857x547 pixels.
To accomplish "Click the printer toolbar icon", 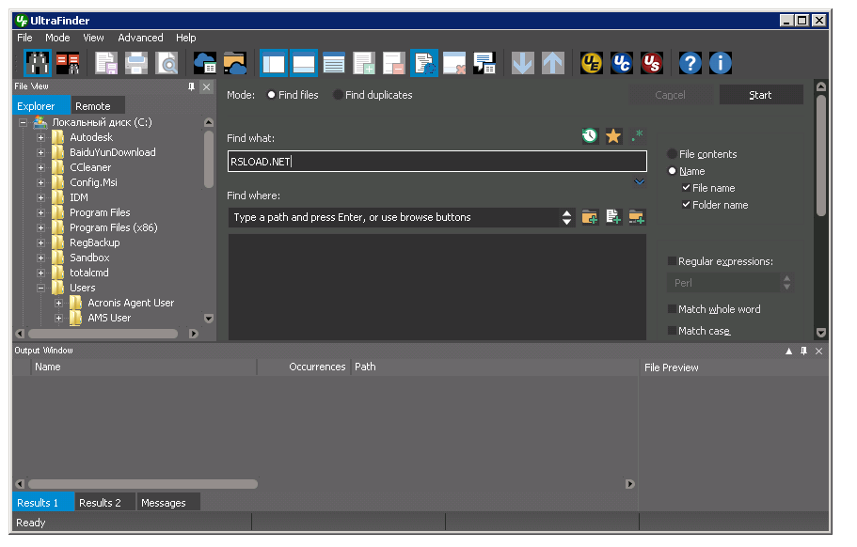I will click(136, 63).
